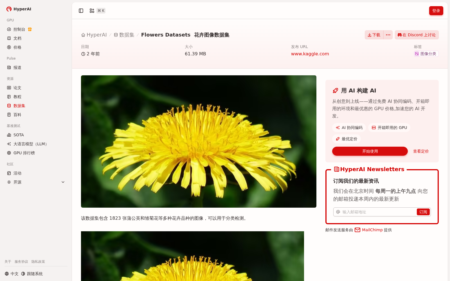Image resolution: width=450 pixels, height=281 pixels.
Task: Click the newsletter icon beside HyperAI Newsletters
Action: [336, 169]
